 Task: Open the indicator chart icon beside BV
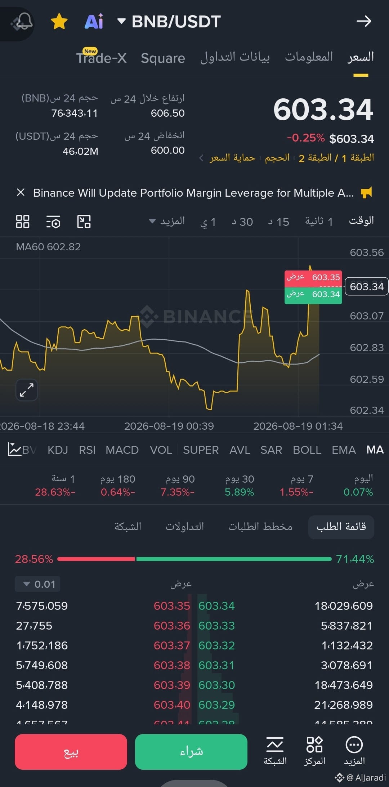point(14,450)
